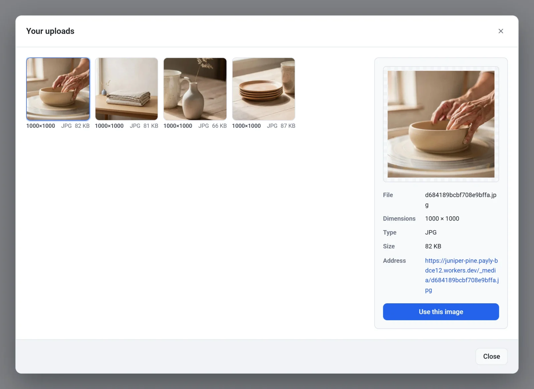Viewport: 534px width, 389px height.
Task: Click the 'JPG 87 KB' caption
Action: (x=281, y=126)
